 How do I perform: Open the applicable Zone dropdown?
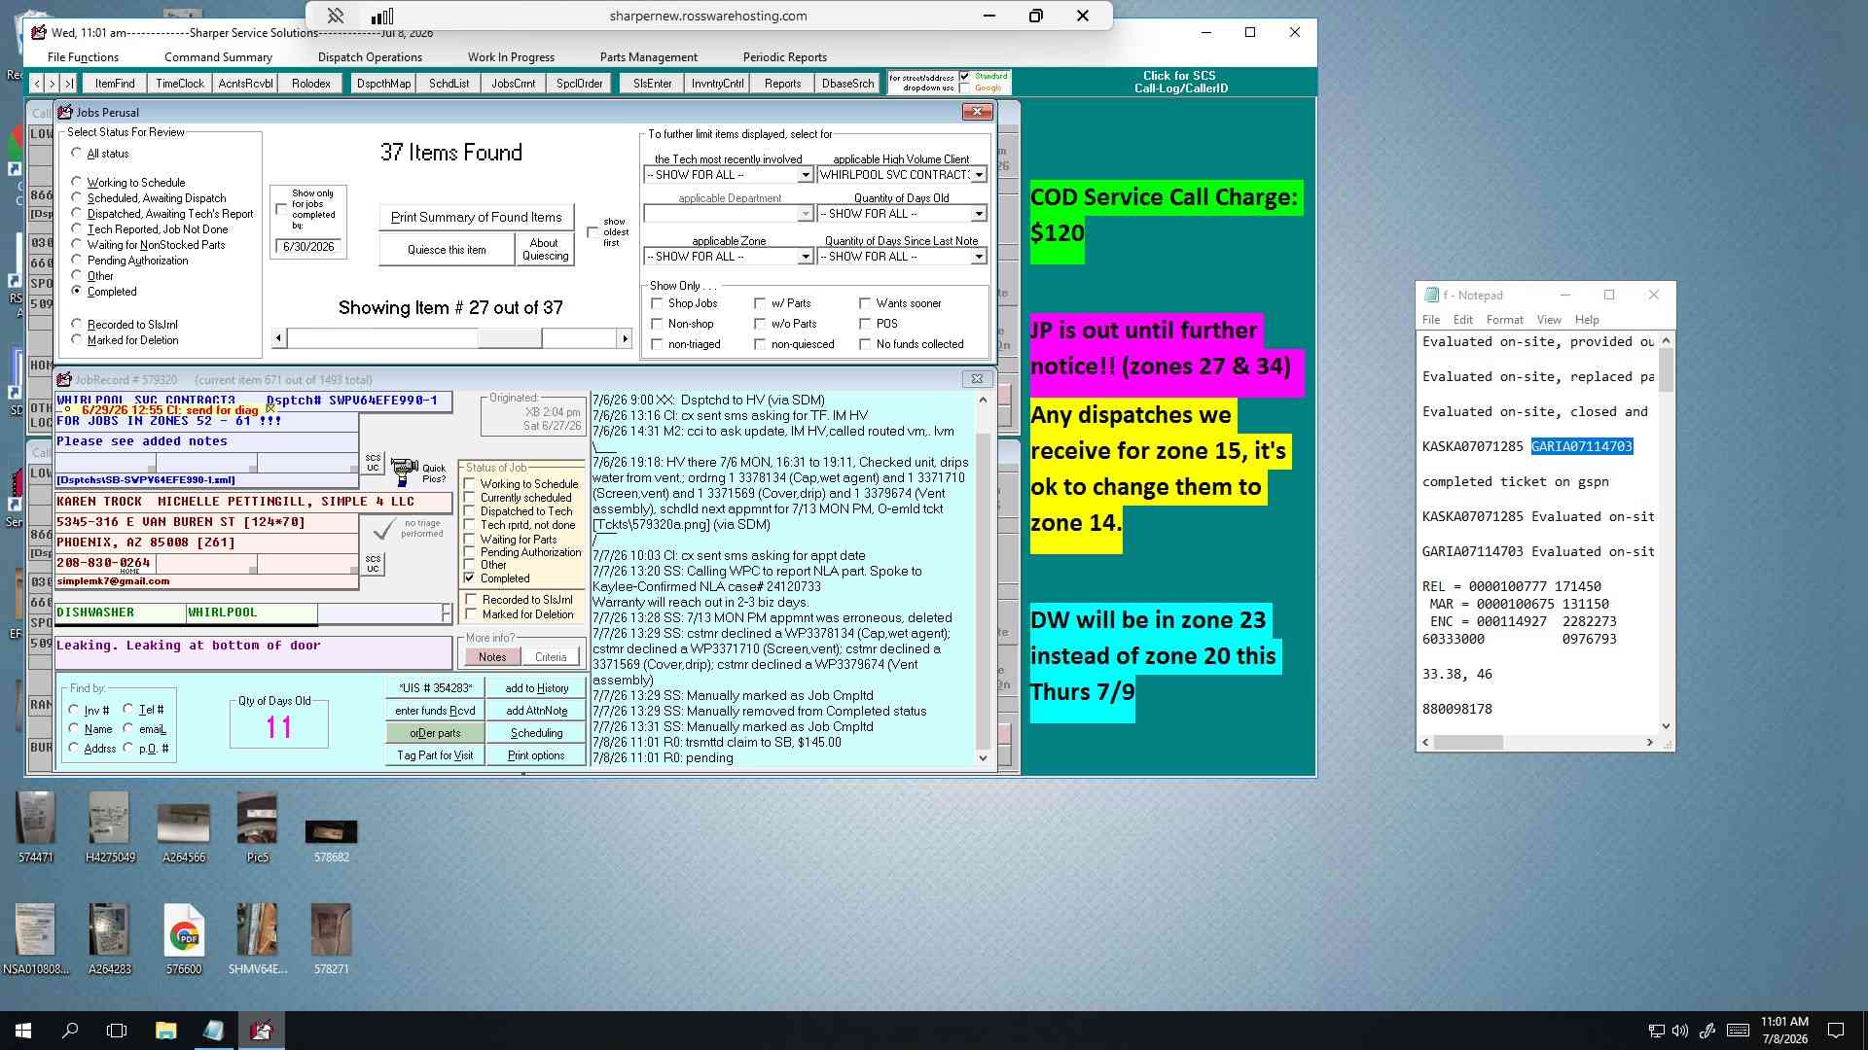coord(805,257)
